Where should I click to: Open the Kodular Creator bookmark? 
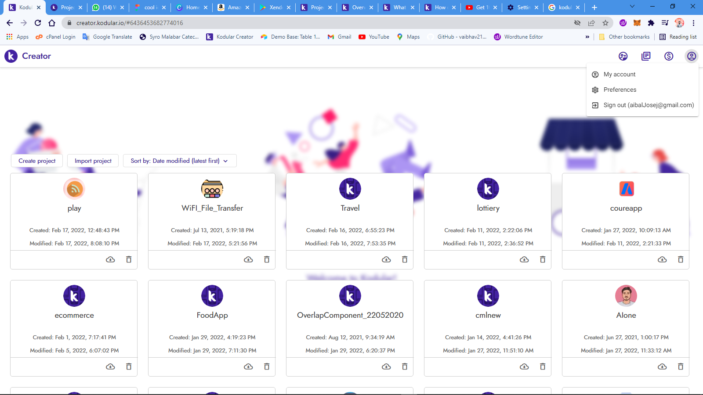click(230, 37)
